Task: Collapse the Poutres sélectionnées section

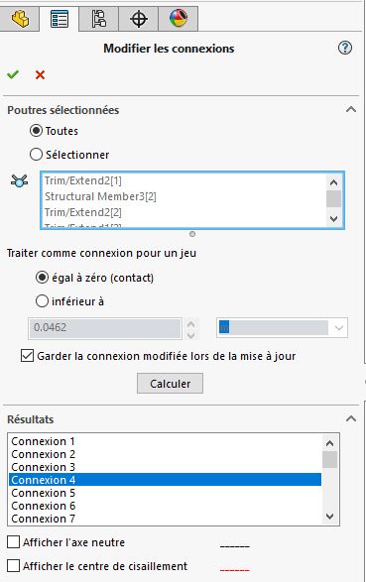Action: pos(351,109)
